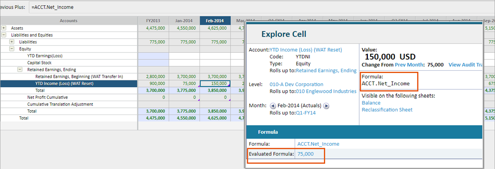Open YTD Income (Loss) (WAT Reset) account link
Image resolution: width=495 pixels, height=169 pixels.
[x=306, y=50]
